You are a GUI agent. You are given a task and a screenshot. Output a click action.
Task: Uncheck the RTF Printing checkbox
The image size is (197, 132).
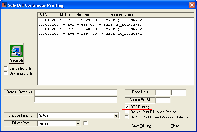click(127, 107)
